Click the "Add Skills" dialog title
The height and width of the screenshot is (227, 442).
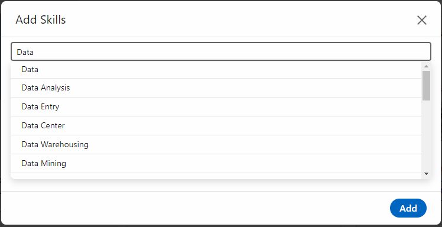tap(41, 20)
